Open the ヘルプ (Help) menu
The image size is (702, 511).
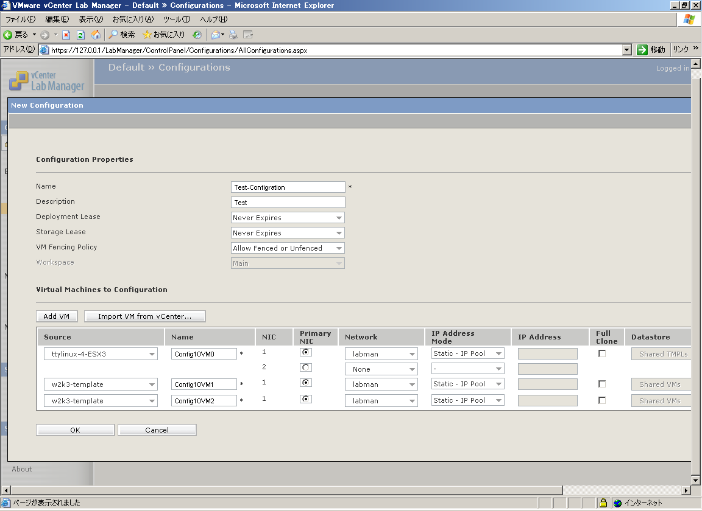213,19
